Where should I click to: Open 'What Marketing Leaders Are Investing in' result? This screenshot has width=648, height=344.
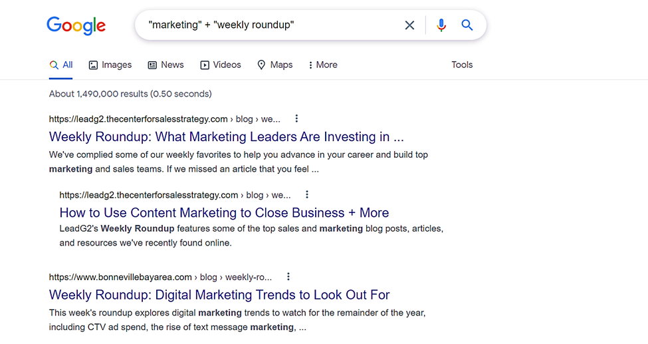click(x=227, y=136)
